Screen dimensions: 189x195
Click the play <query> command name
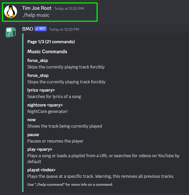click(x=40, y=149)
